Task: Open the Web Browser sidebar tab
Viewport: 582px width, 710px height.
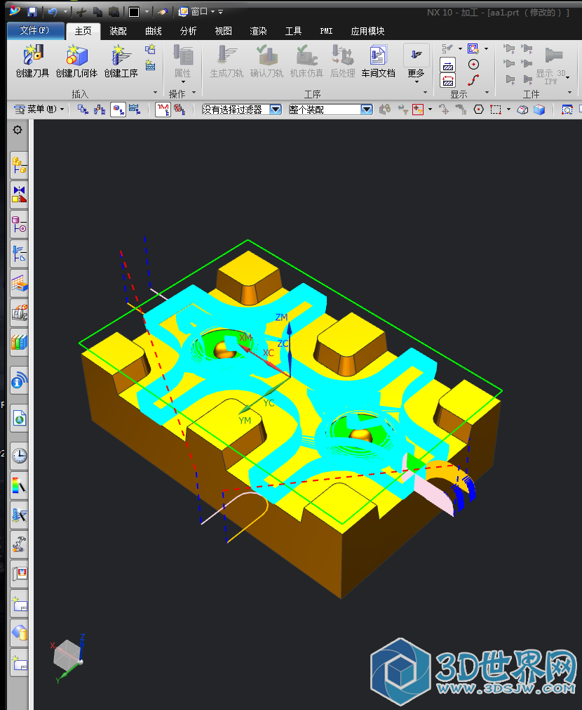Action: pyautogui.click(x=20, y=418)
